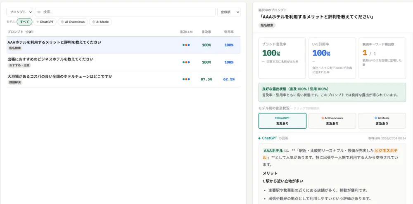Image resolution: width=413 pixels, height=204 pixels.
Task: Click the URL引用率 card
Action: [332, 58]
